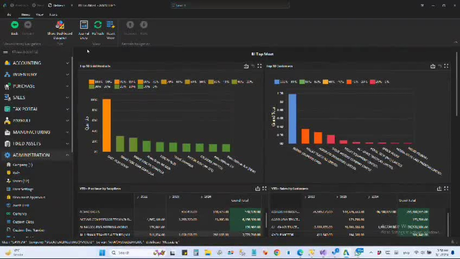
Task: Switch to the Home ribbon tab
Action: pyautogui.click(x=25, y=14)
